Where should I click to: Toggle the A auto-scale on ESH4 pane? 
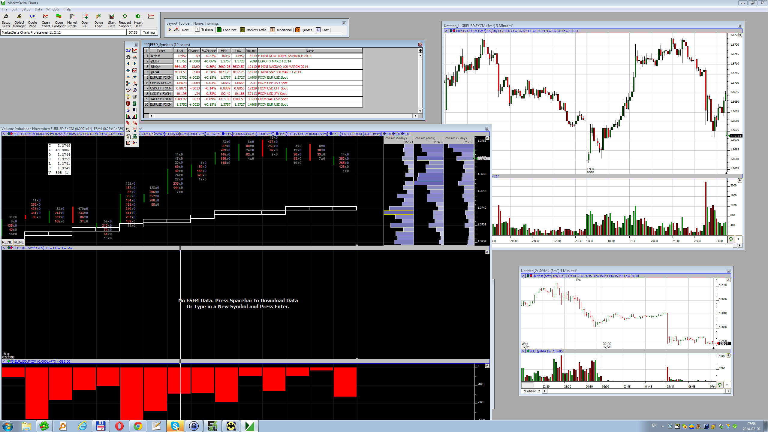point(487,252)
